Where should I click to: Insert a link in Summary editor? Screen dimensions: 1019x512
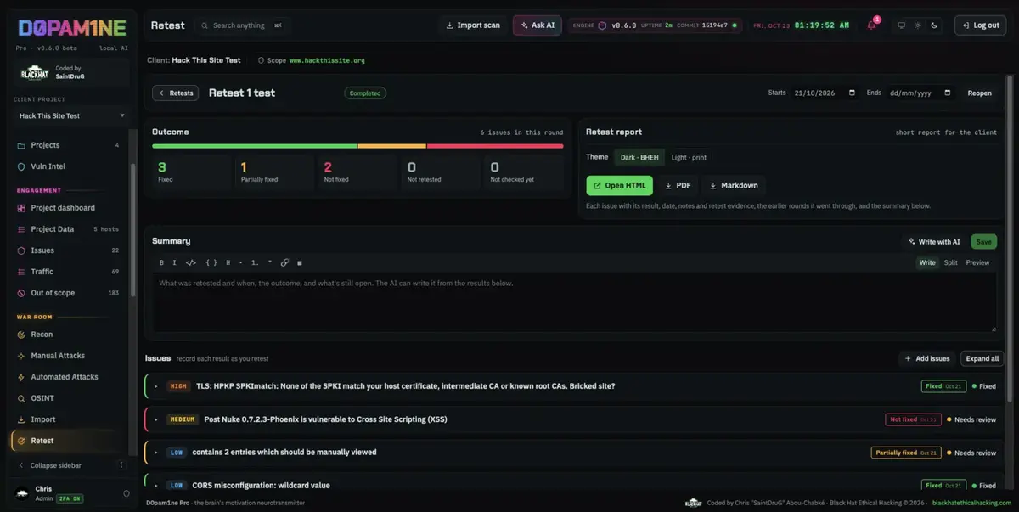coord(284,262)
